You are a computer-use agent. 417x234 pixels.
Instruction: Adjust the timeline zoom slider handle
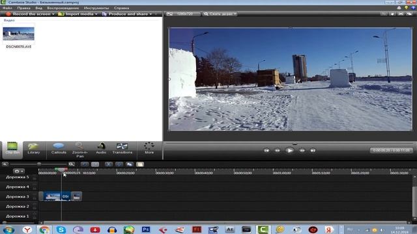39,164
